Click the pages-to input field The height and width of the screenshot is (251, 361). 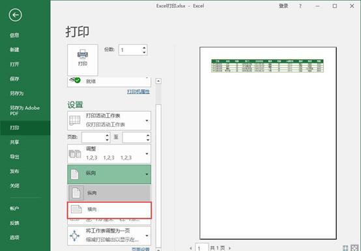tap(134, 137)
